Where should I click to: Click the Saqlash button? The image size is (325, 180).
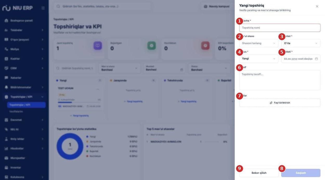click(301, 173)
